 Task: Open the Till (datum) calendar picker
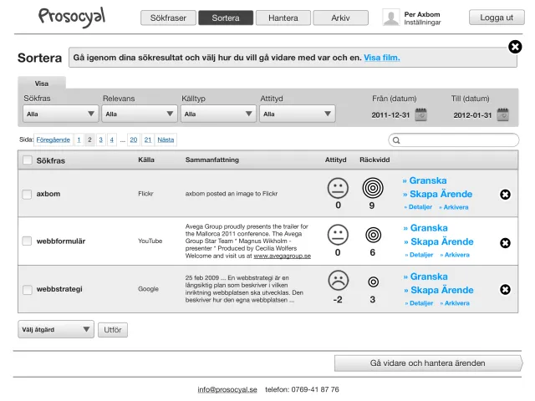click(x=502, y=114)
